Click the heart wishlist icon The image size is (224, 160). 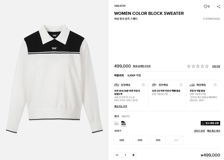click(205, 6)
